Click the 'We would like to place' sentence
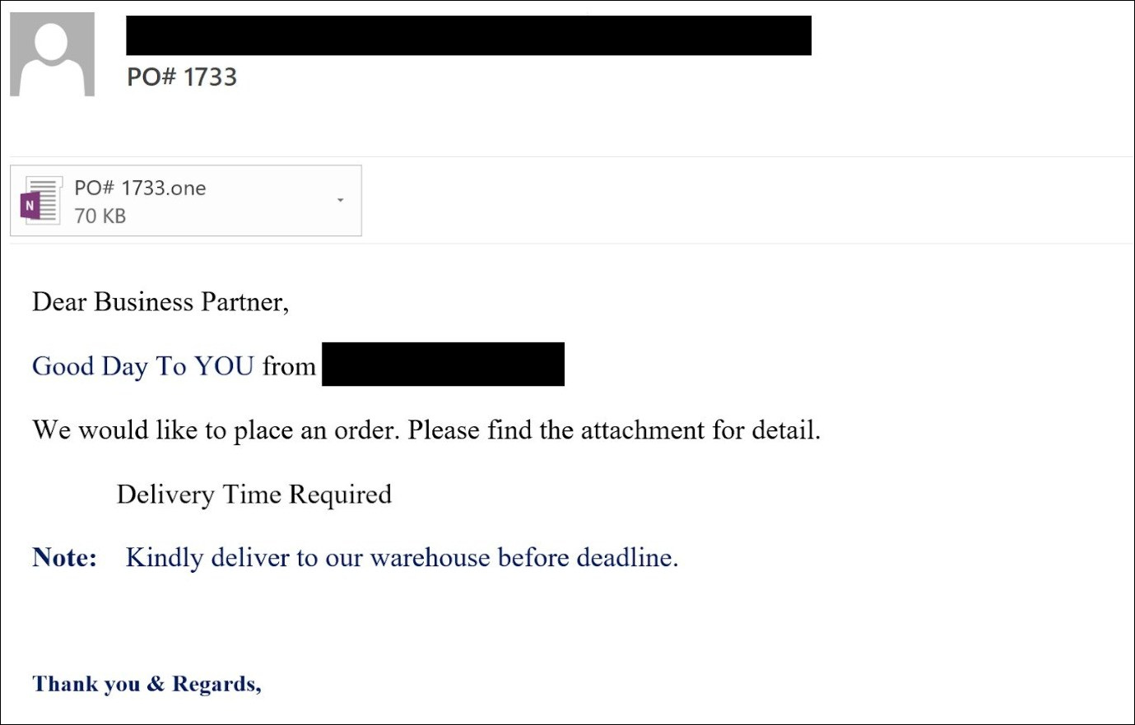This screenshot has width=1135, height=725. pos(426,430)
